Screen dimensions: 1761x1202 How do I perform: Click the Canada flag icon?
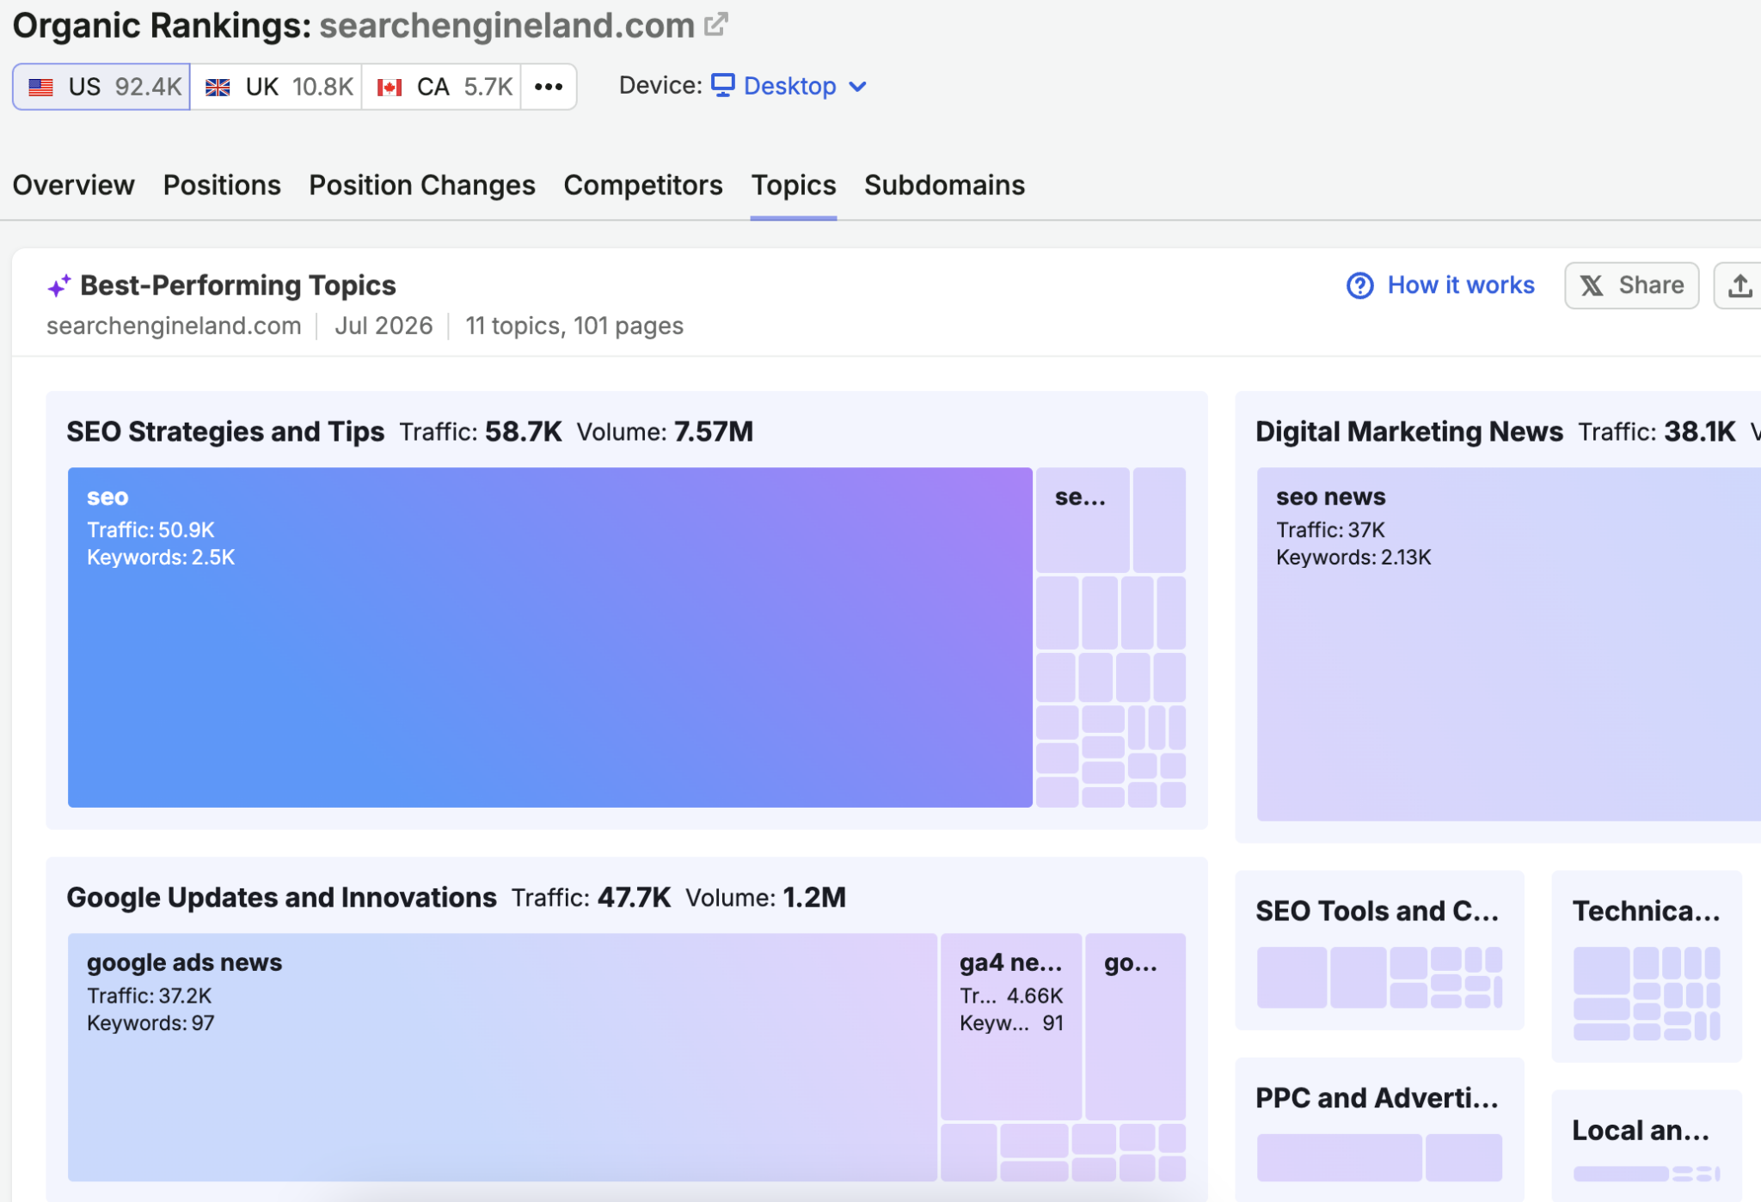coord(390,87)
